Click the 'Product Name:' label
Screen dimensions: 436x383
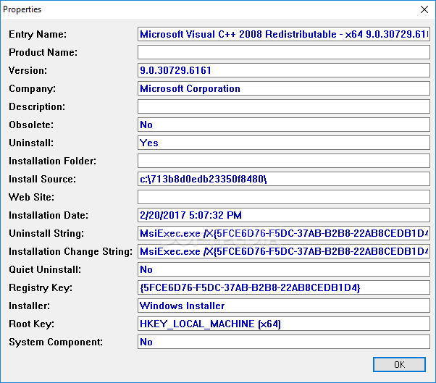(x=43, y=52)
